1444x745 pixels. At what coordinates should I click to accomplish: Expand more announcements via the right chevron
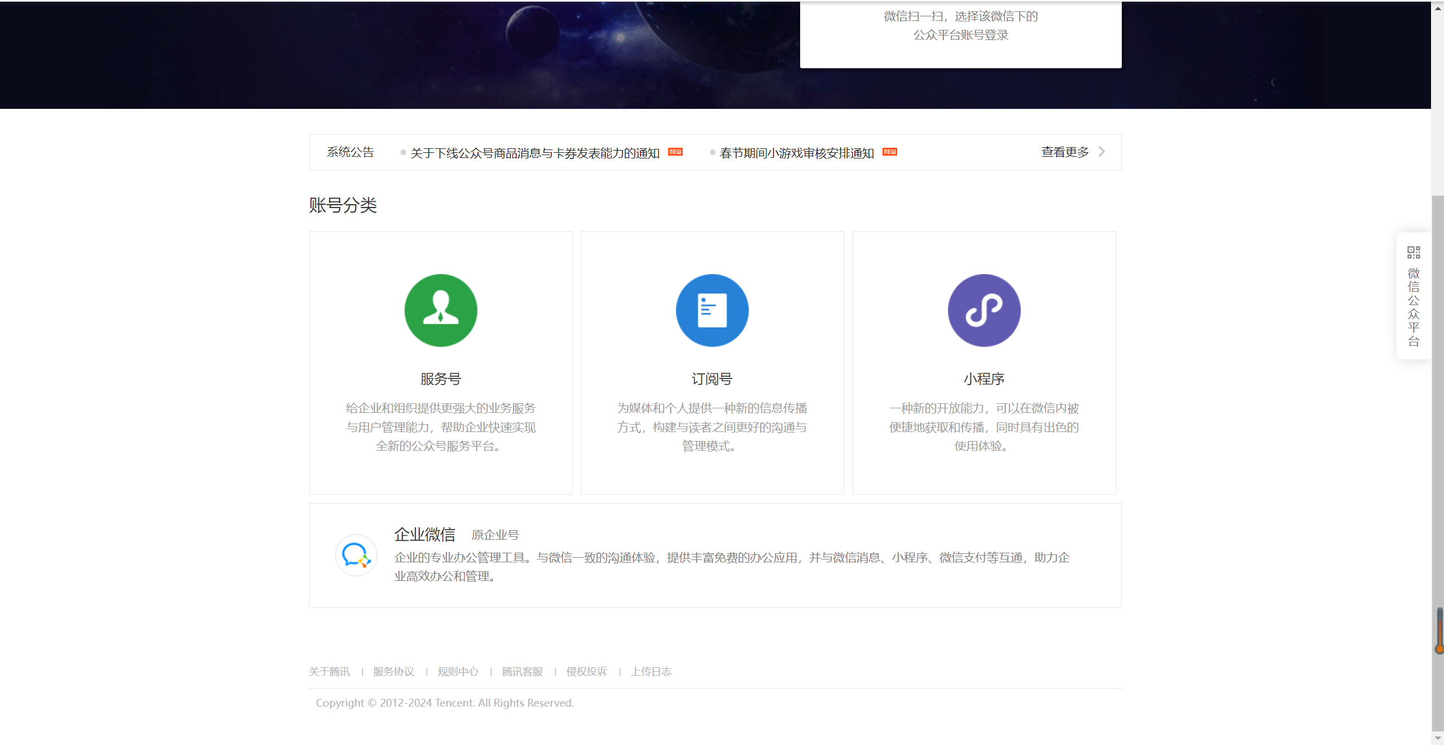click(1101, 151)
